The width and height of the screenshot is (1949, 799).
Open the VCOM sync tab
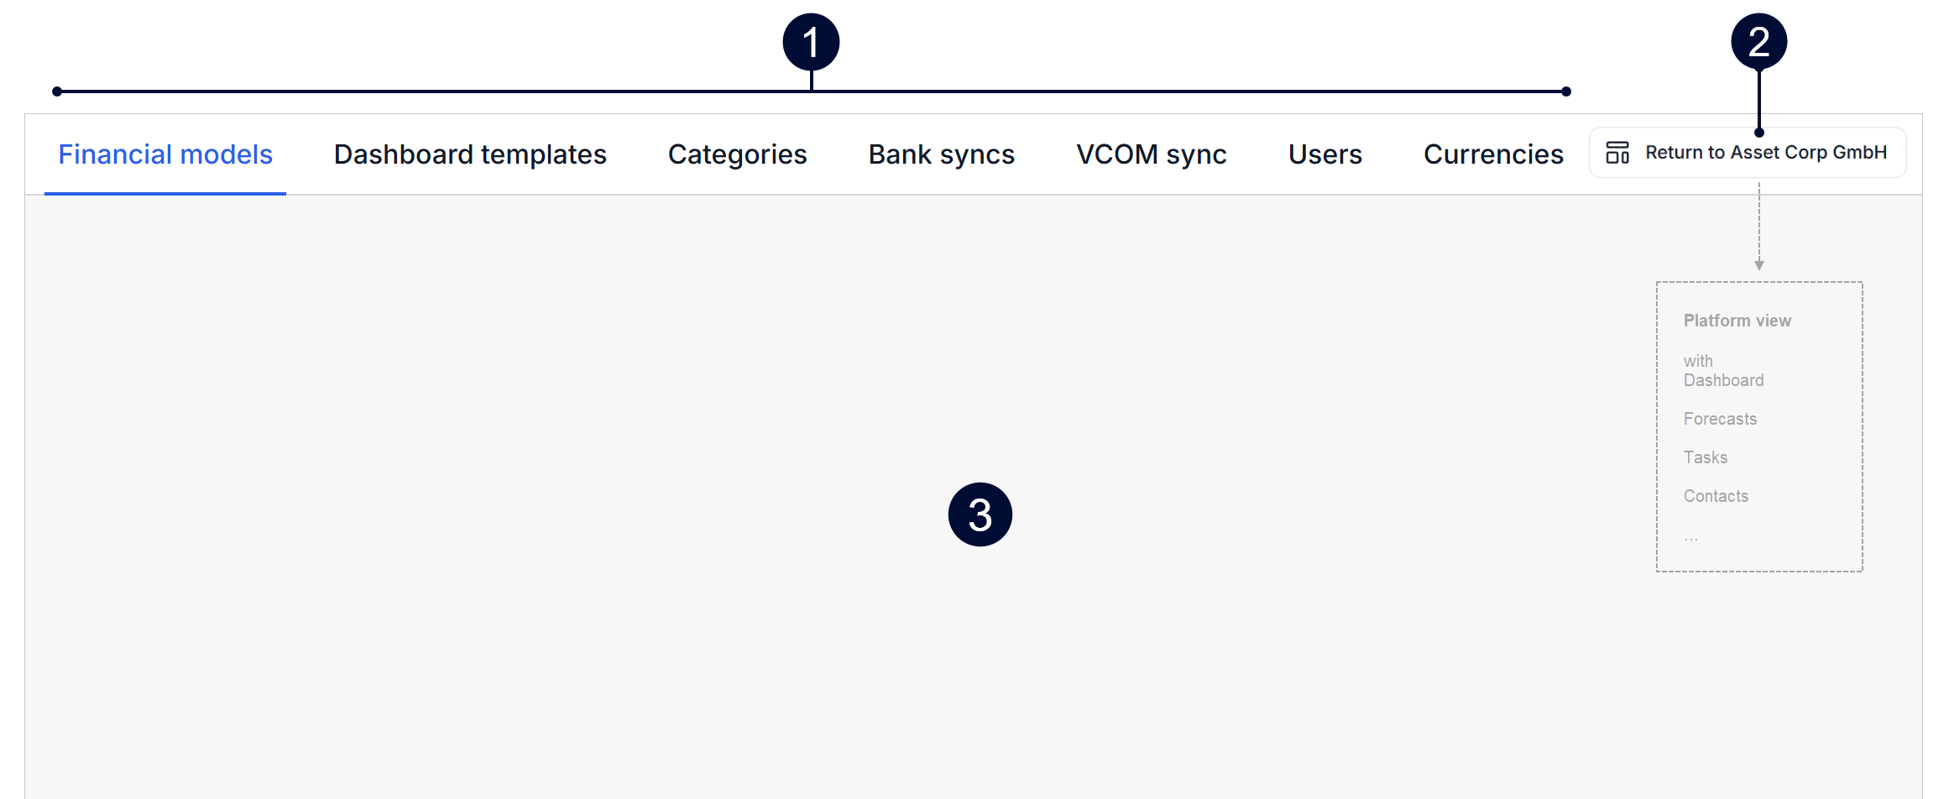tap(1151, 154)
